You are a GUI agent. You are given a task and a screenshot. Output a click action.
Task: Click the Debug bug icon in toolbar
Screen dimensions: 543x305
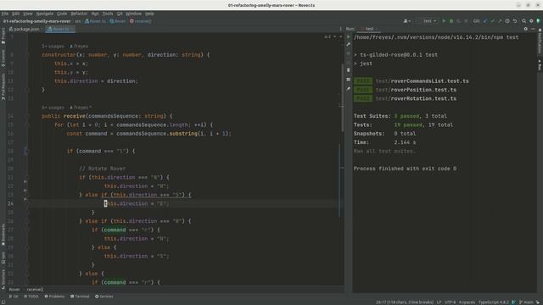click(x=451, y=21)
